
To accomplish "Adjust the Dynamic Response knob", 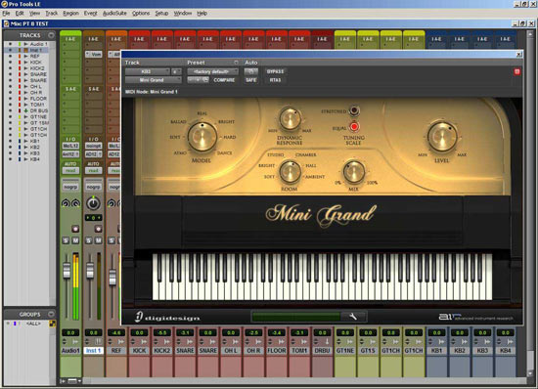I will (290, 119).
